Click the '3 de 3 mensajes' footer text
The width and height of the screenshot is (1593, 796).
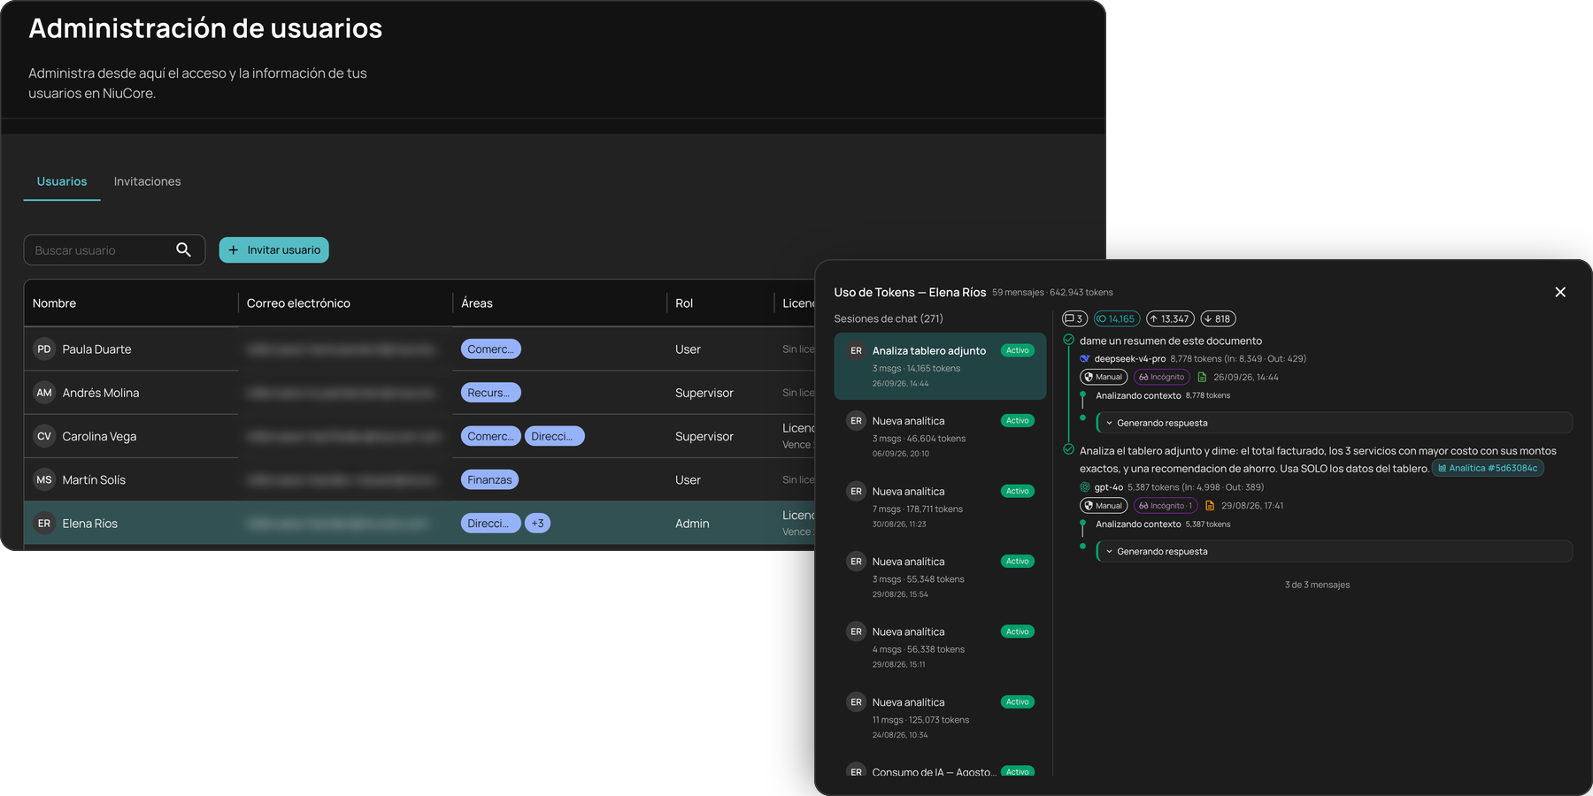(x=1317, y=585)
